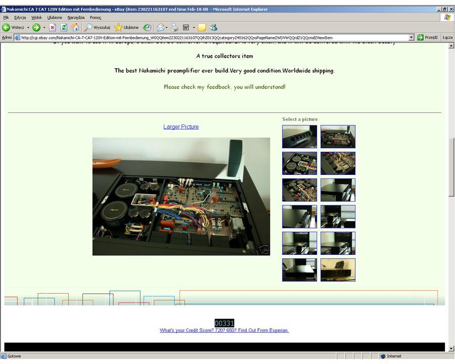455x364 pixels.
Task: Open the Wyszukaj search tool
Action: pos(97,28)
